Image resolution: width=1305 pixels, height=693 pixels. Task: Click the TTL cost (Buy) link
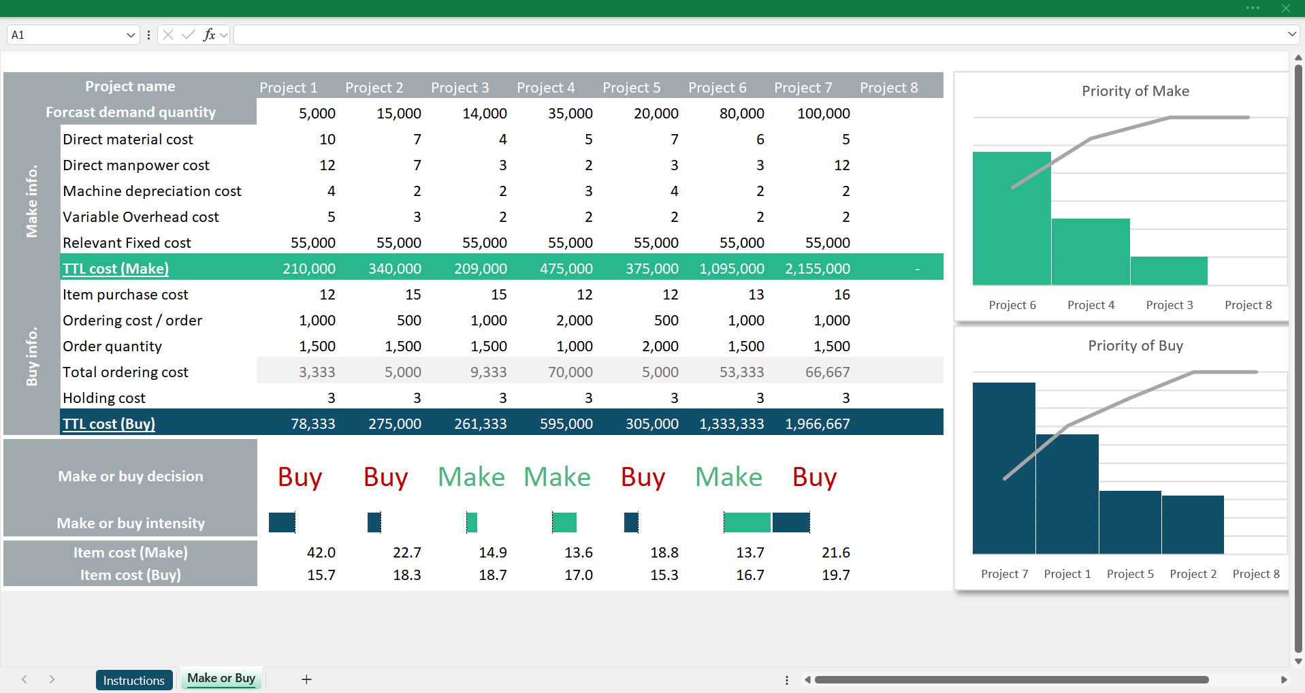point(109,424)
